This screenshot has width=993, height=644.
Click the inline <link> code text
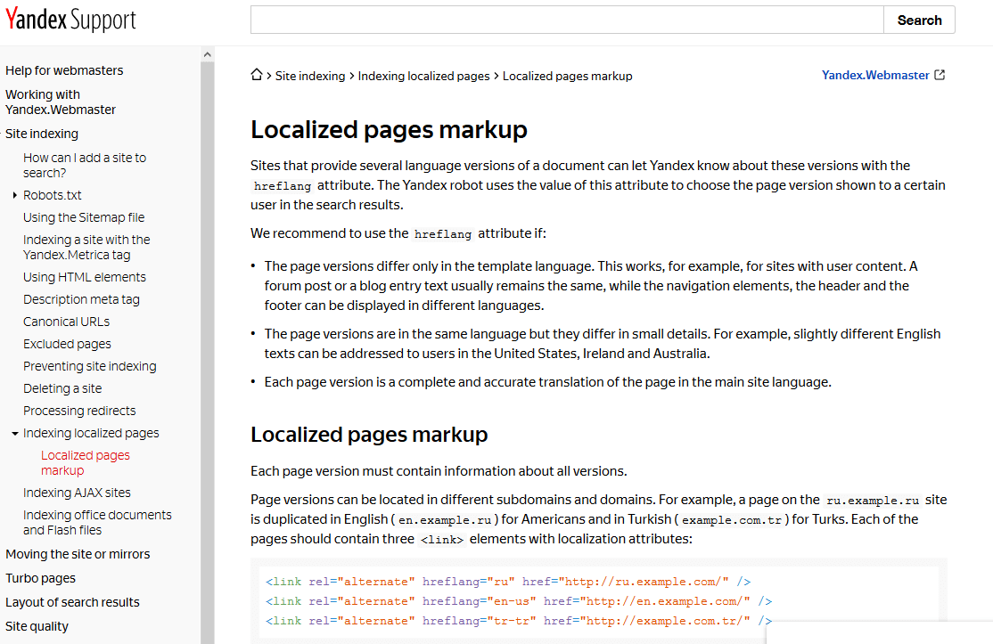[x=441, y=540]
